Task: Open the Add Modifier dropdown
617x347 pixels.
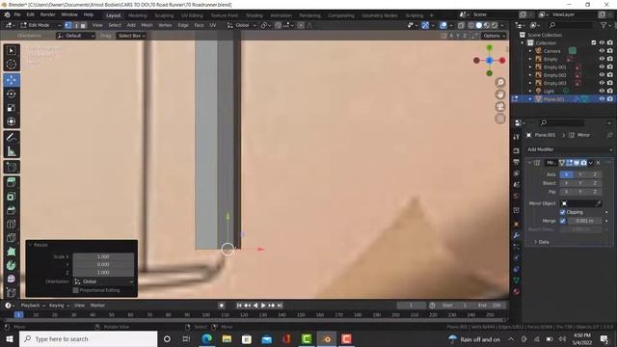Action: click(x=570, y=149)
